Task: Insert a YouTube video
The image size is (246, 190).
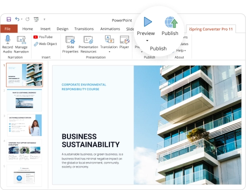Action: (x=43, y=37)
